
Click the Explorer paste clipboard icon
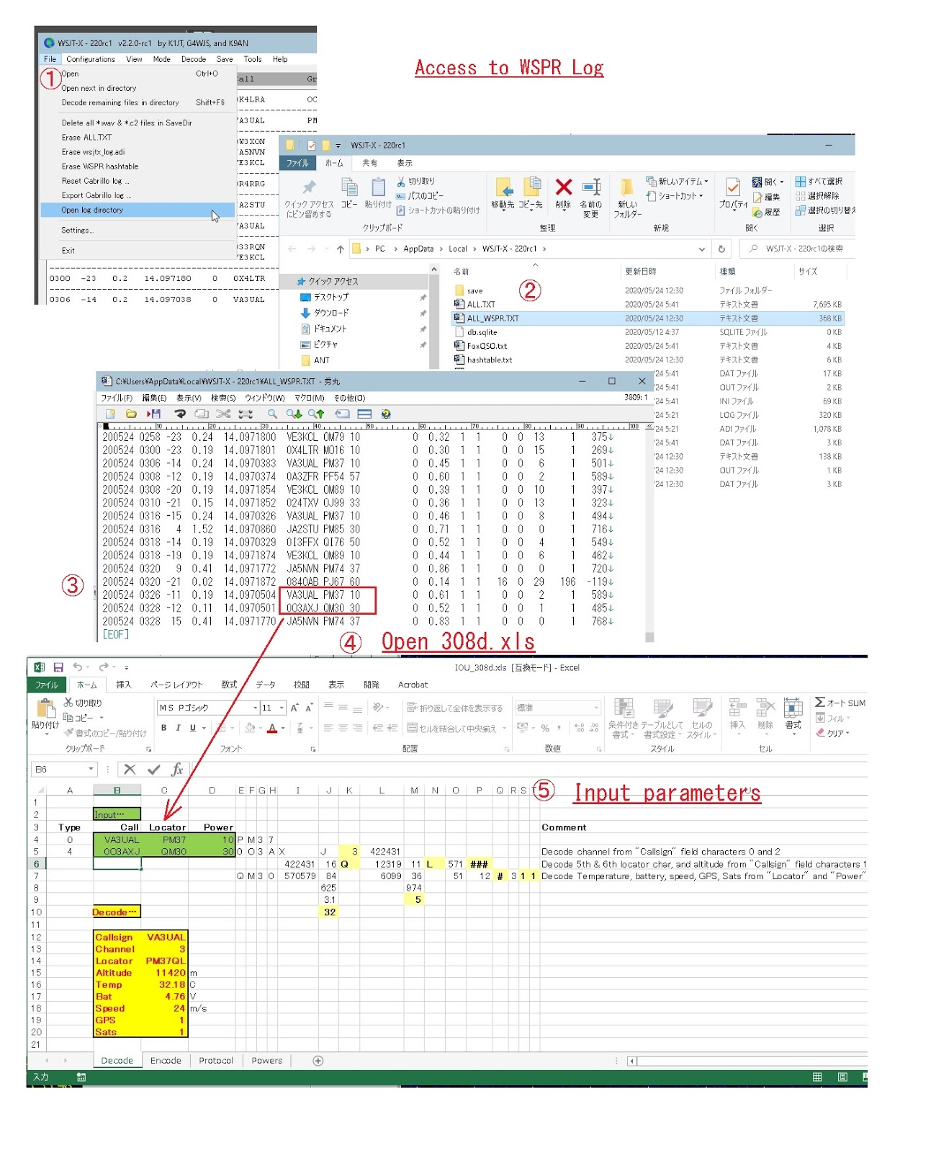tap(378, 187)
